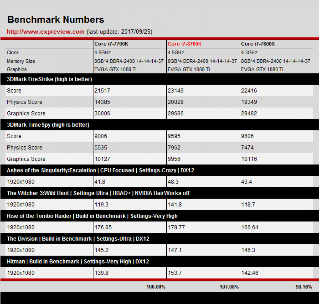
Task: Click TimeSpy Physics value 5535
Action: [100, 148]
